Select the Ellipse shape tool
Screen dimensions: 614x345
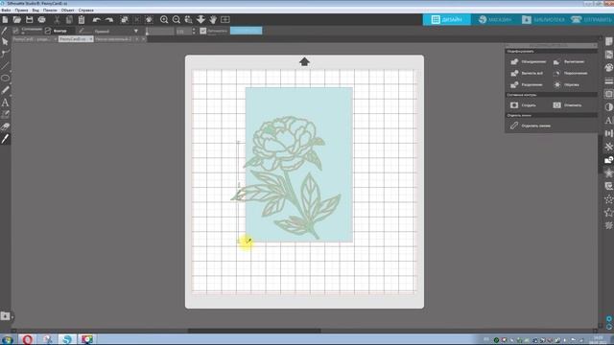5,79
